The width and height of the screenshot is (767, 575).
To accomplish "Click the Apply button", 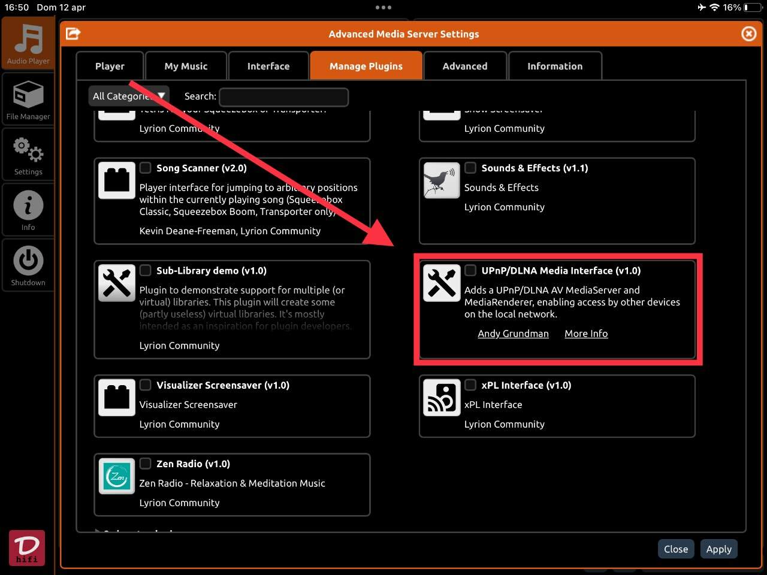I will 718,549.
